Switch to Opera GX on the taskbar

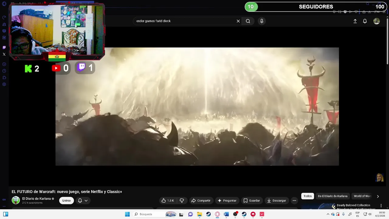pyautogui.click(x=217, y=214)
